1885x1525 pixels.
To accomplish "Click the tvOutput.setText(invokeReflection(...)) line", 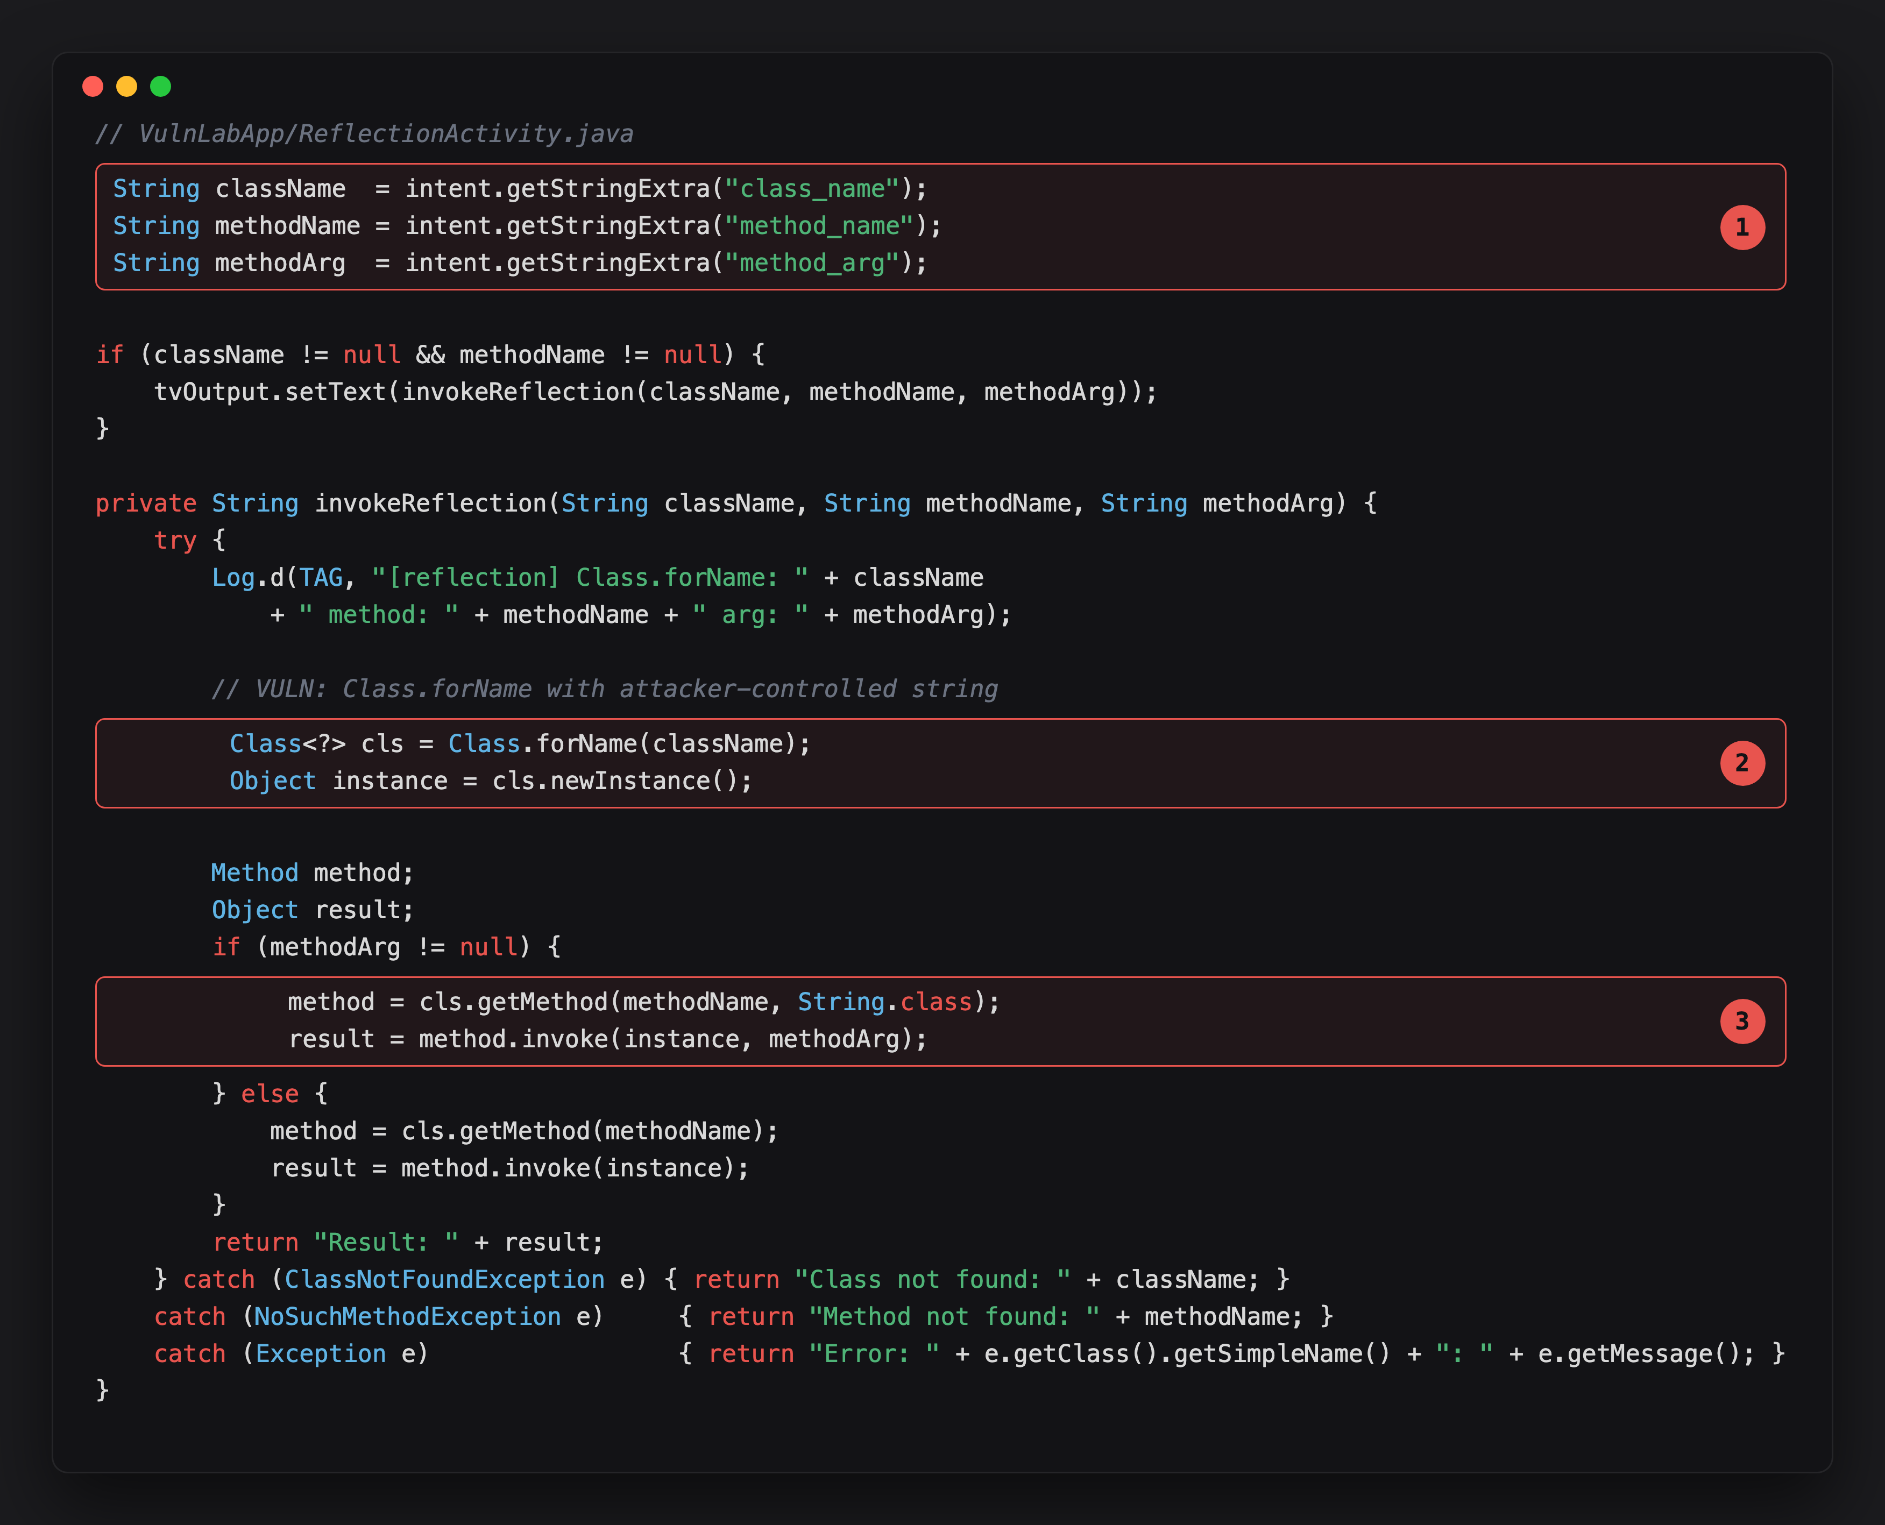I will tap(655, 392).
